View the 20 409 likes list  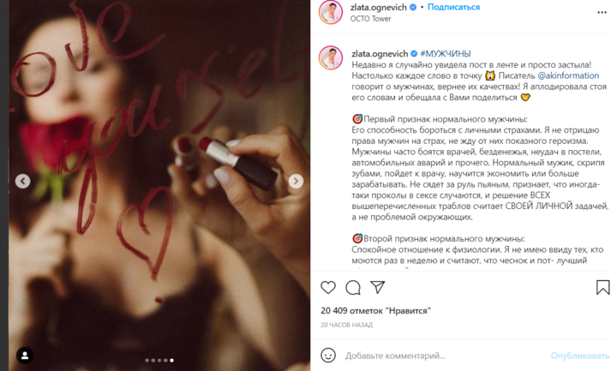[x=375, y=311]
